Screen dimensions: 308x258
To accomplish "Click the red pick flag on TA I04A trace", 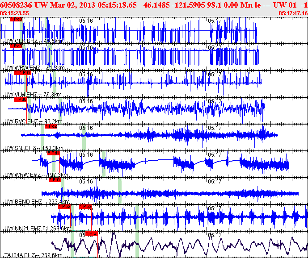I will click(91, 233).
